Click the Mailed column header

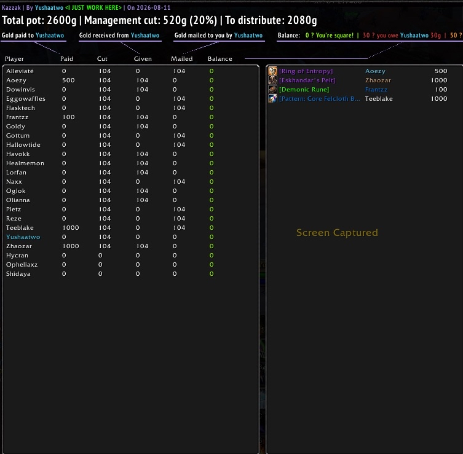pos(181,59)
